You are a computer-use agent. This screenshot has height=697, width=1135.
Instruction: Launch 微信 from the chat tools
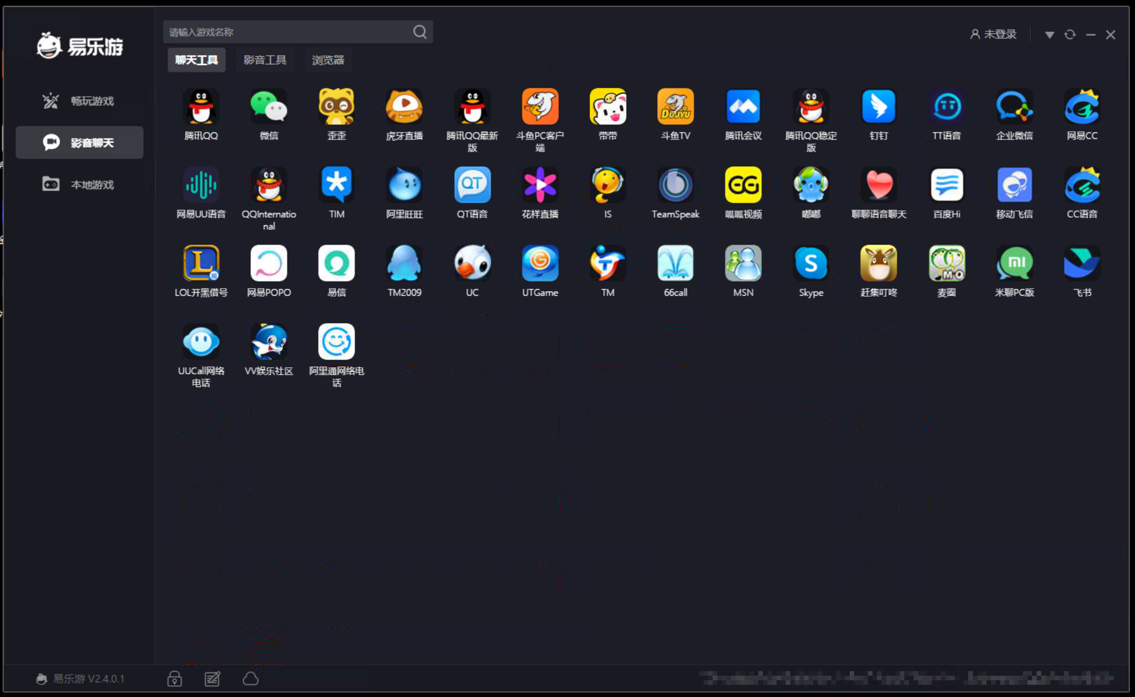click(269, 107)
